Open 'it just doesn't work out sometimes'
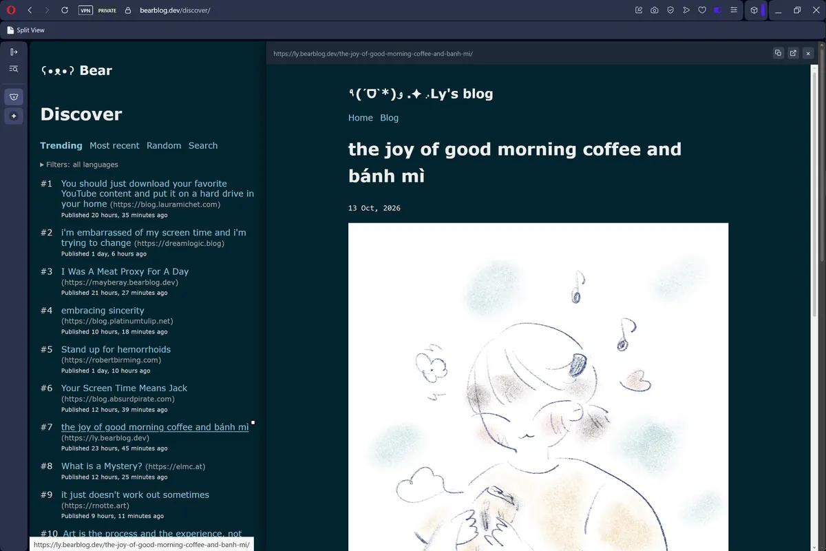Image resolution: width=826 pixels, height=551 pixels. [x=135, y=495]
